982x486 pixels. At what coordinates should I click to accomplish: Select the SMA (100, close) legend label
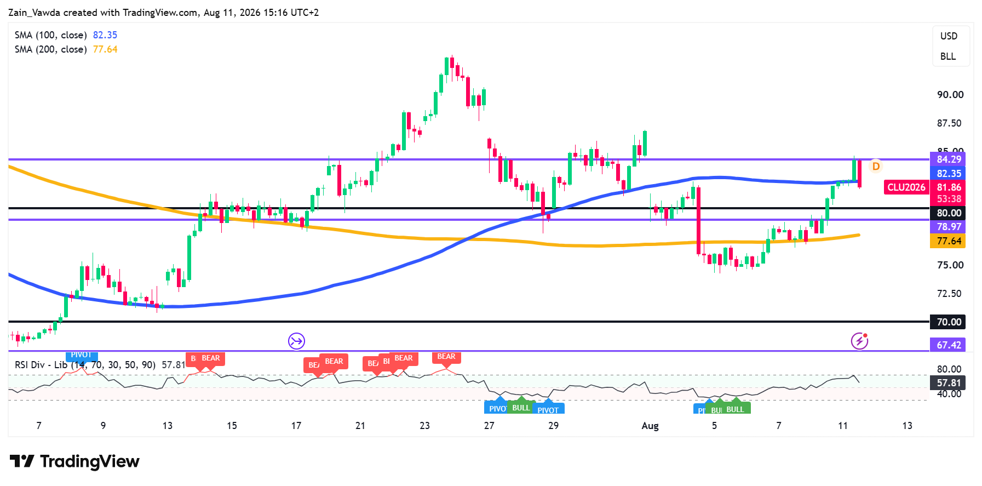point(51,35)
